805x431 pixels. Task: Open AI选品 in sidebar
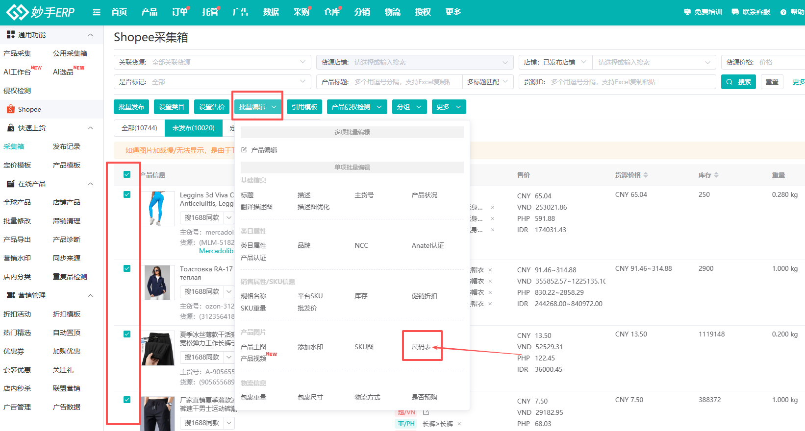tap(63, 72)
